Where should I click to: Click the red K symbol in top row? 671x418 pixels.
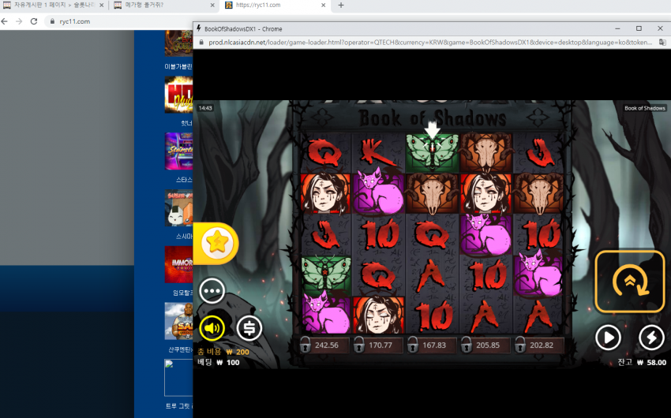coord(377,152)
